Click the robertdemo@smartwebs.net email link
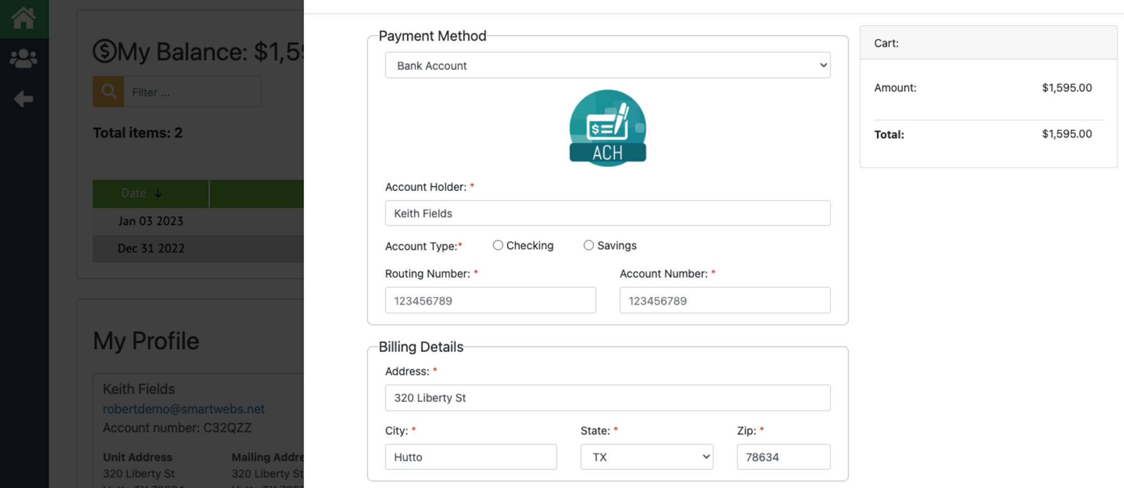Image resolution: width=1124 pixels, height=488 pixels. [183, 409]
